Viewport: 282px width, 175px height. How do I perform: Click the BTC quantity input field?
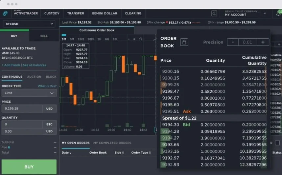click(22, 125)
